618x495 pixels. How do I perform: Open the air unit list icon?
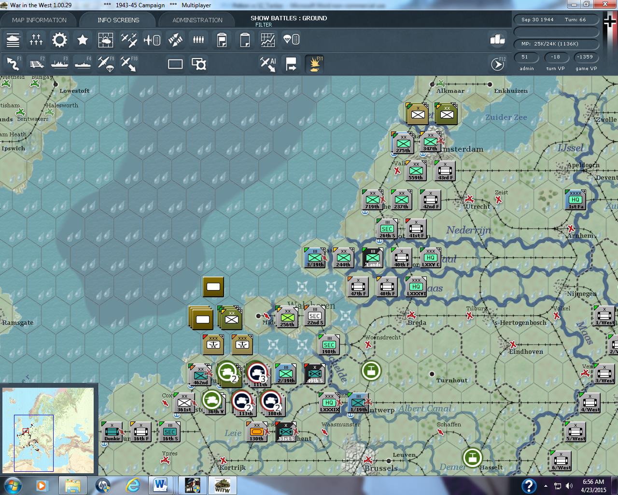(x=152, y=40)
